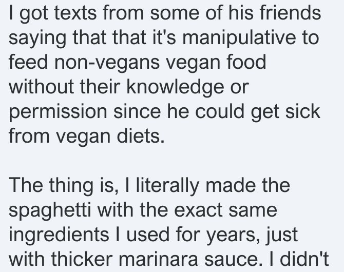
Task: Click the word "knowledge" in the text
Action: point(175,88)
